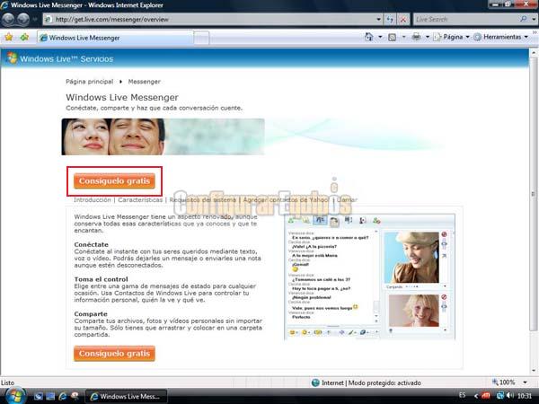Click the Messenger breadcrumb link

coord(144,82)
